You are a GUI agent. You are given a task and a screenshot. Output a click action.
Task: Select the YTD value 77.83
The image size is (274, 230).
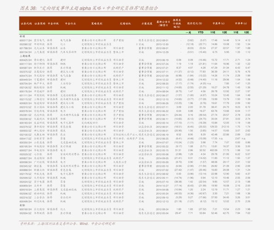point(203,72)
